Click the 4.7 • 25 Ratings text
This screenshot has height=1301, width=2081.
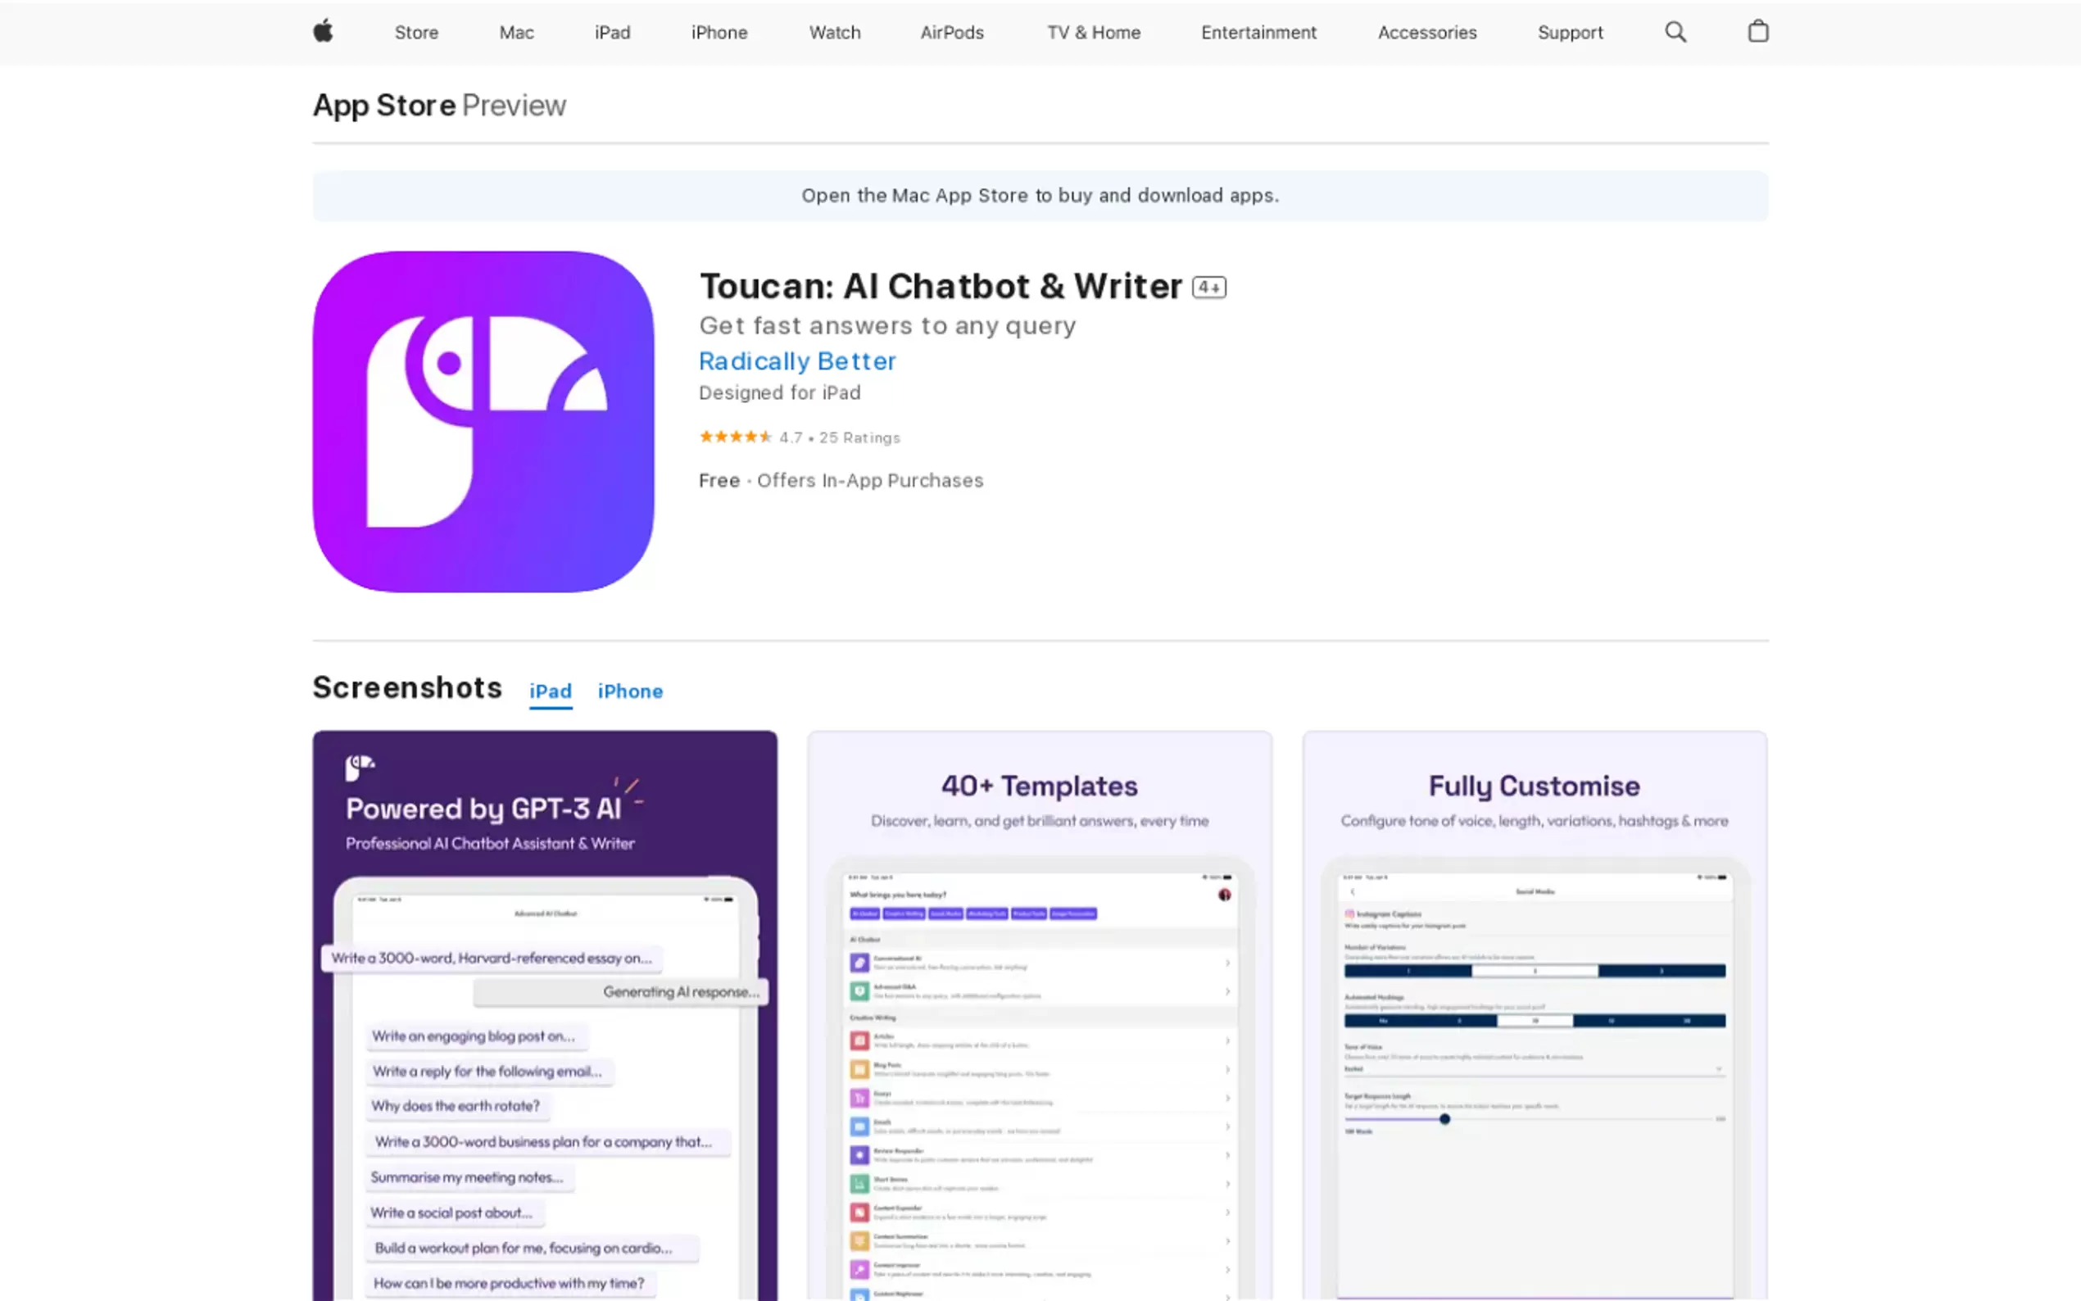pyautogui.click(x=840, y=438)
